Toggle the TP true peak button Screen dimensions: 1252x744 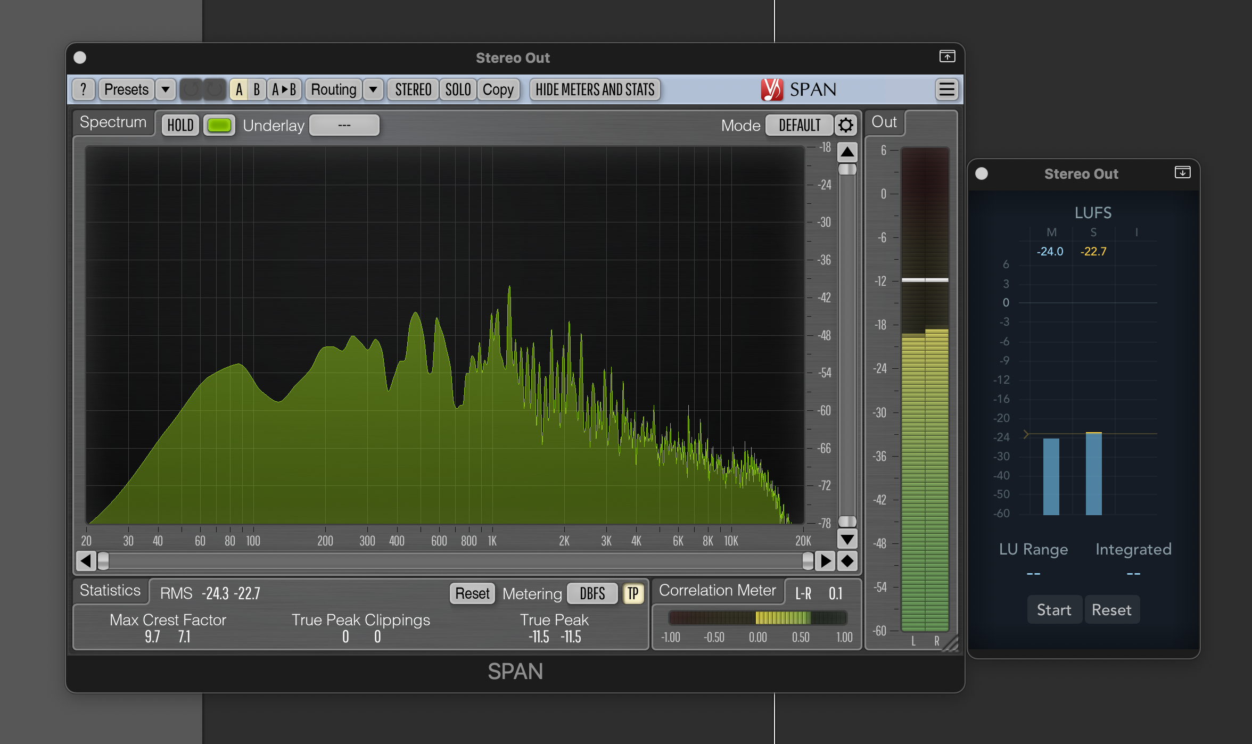[633, 593]
